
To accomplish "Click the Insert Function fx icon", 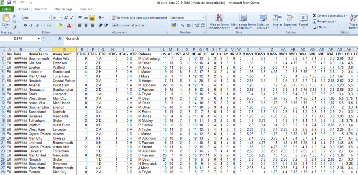I will [x=60, y=38].
